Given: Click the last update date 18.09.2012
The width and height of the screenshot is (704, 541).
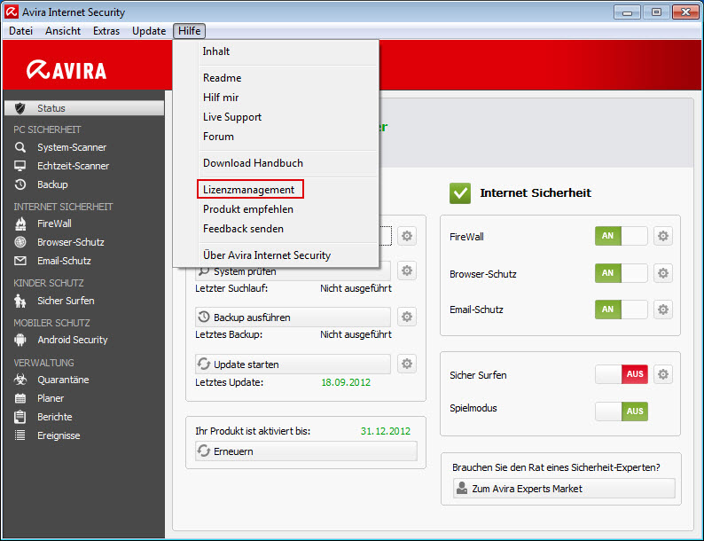Looking at the screenshot, I should [346, 382].
